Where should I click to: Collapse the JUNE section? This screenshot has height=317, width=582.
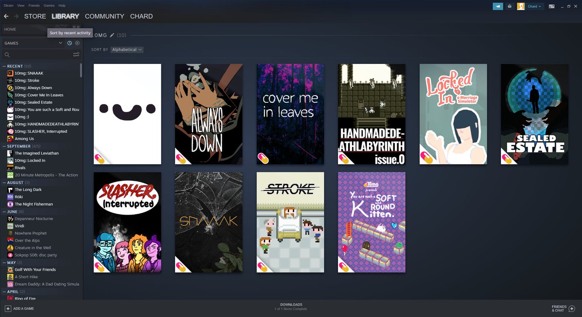click(4, 211)
